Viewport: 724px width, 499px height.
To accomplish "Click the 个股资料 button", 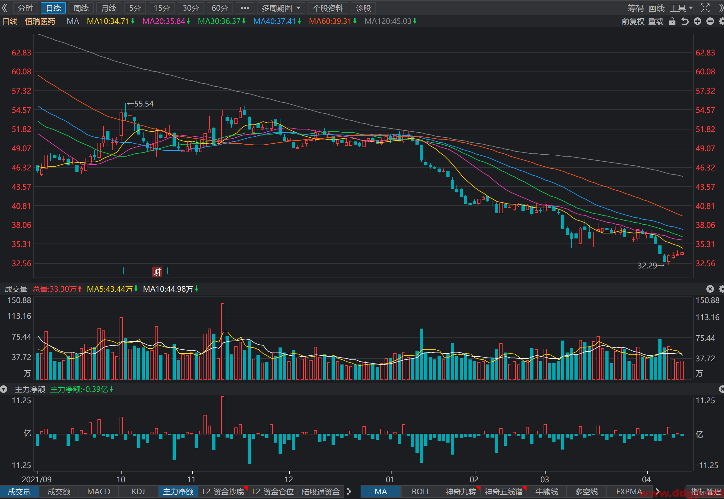I will [x=328, y=8].
